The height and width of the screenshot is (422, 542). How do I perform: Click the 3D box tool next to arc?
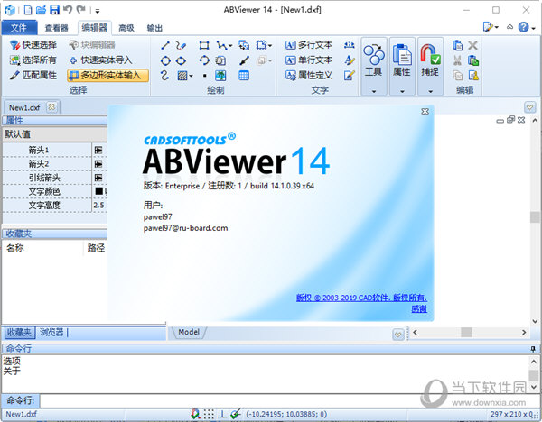pyautogui.click(x=220, y=60)
